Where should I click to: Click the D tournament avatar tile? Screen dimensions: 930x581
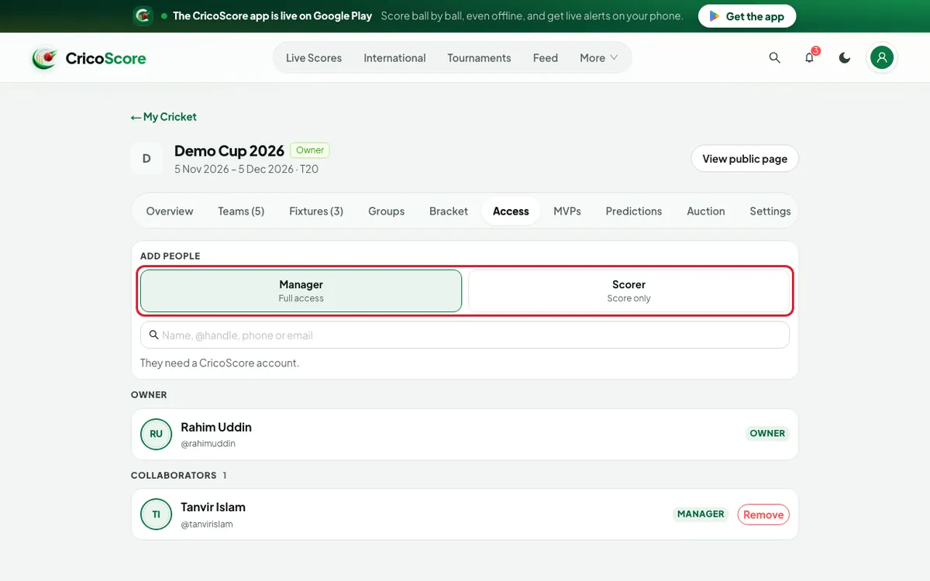click(146, 159)
